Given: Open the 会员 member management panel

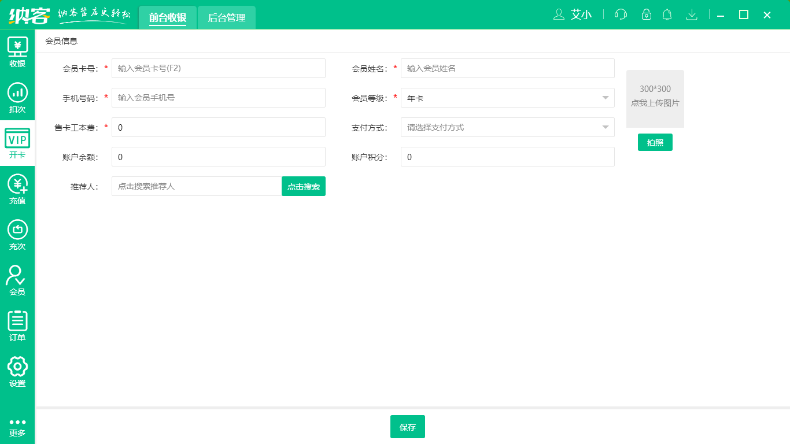Looking at the screenshot, I should pos(17,279).
